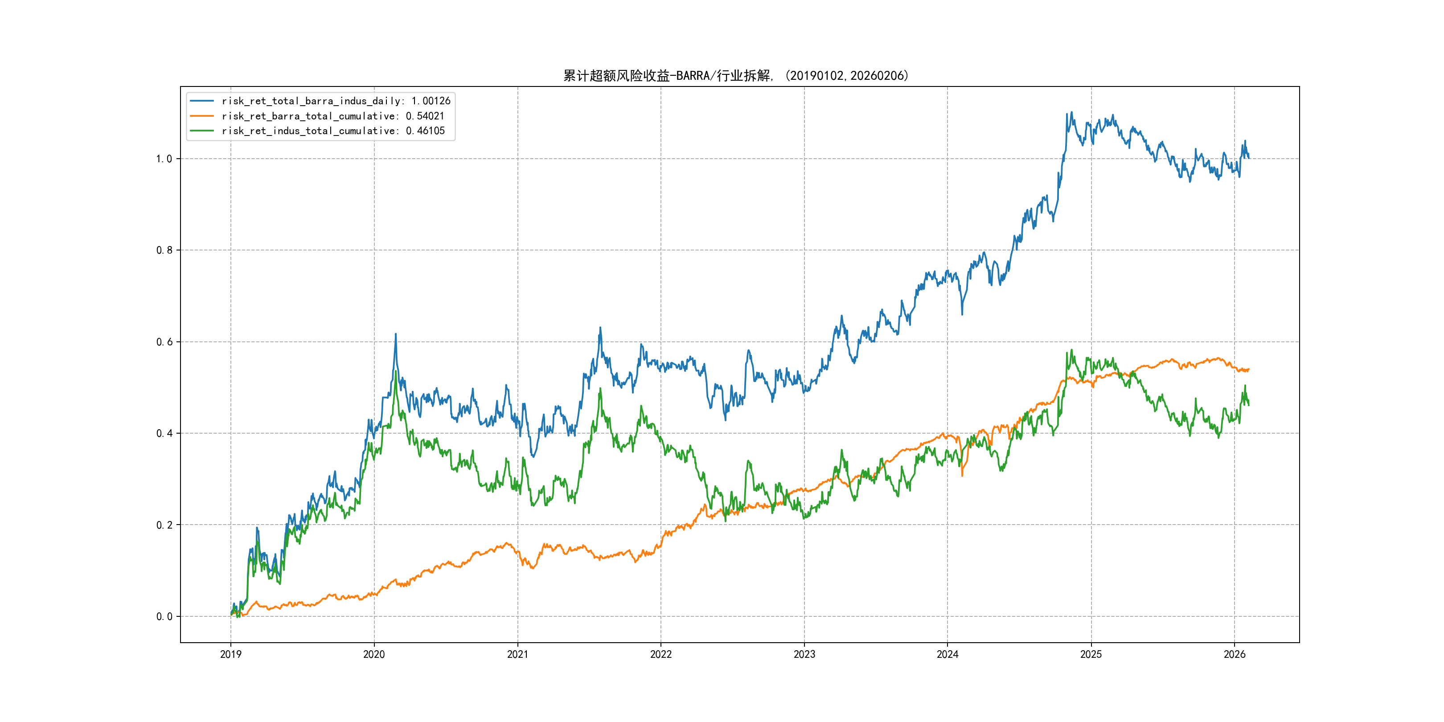Click the blue legend line swatch
This screenshot has height=722, width=1444.
pyautogui.click(x=202, y=101)
